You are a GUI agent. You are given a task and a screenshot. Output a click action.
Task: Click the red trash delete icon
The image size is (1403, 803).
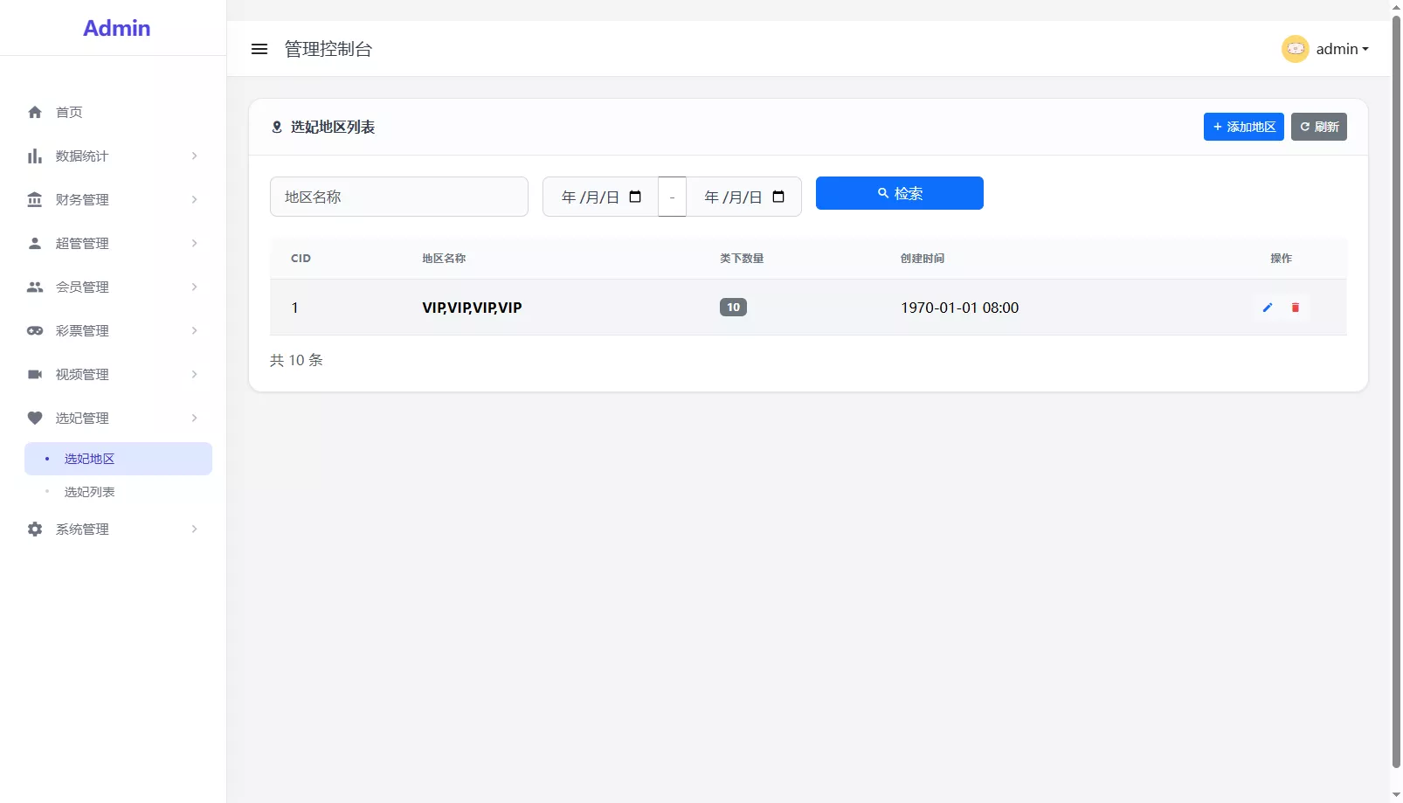coord(1296,308)
